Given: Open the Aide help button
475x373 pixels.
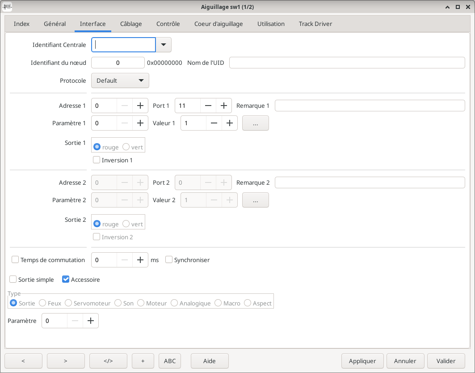Looking at the screenshot, I should pos(210,361).
